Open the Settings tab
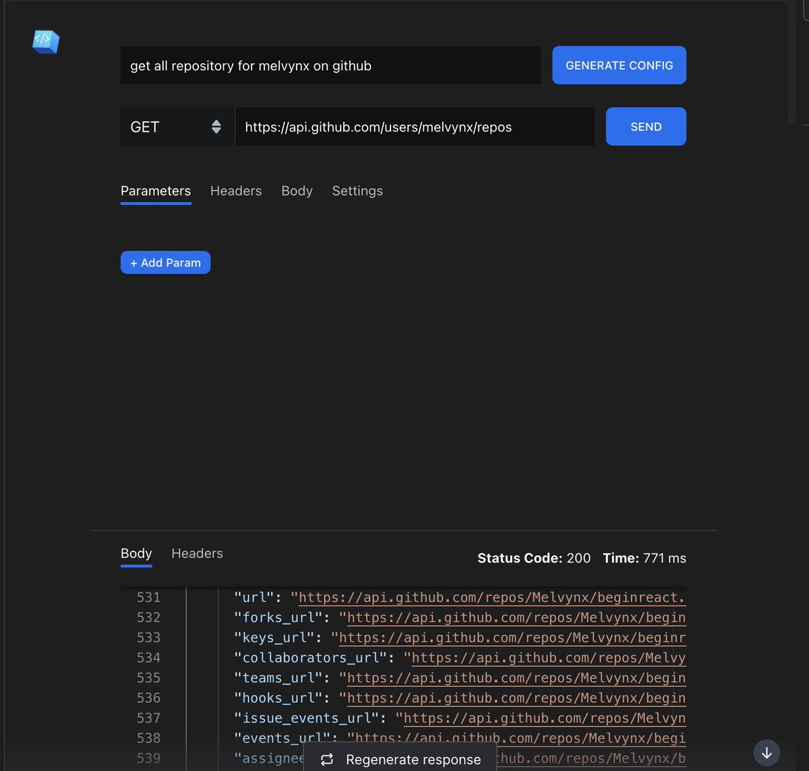Image resolution: width=809 pixels, height=771 pixels. (x=357, y=191)
